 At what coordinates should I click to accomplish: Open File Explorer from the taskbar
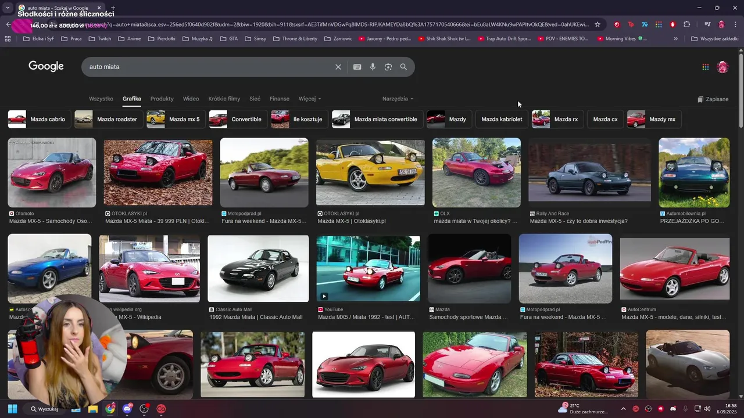pyautogui.click(x=92, y=409)
